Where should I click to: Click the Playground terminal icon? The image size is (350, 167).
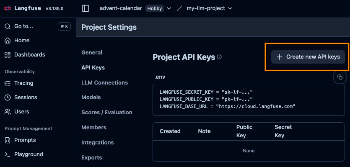pyautogui.click(x=8, y=154)
